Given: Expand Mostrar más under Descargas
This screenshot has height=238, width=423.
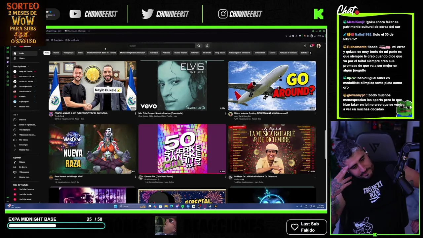Looking at the screenshot, I should pos(24,150).
